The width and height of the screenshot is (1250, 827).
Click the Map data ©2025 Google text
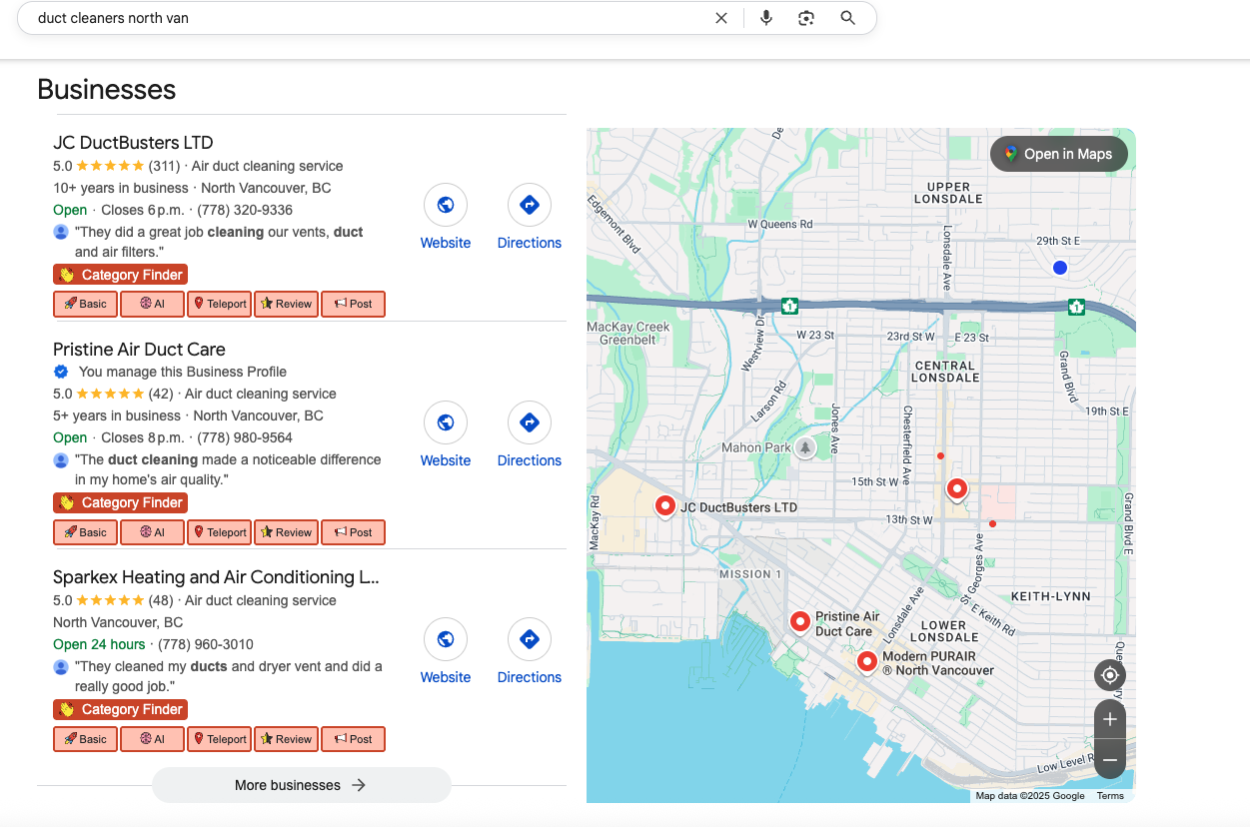point(1030,796)
